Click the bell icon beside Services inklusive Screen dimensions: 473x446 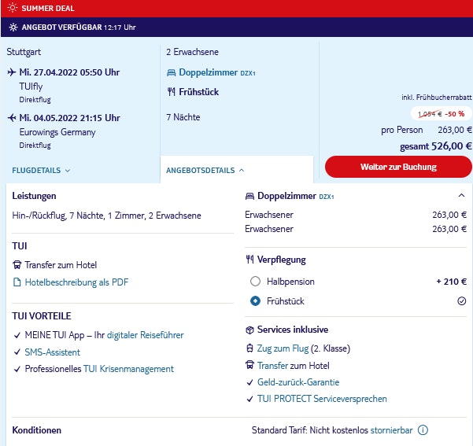pos(250,330)
